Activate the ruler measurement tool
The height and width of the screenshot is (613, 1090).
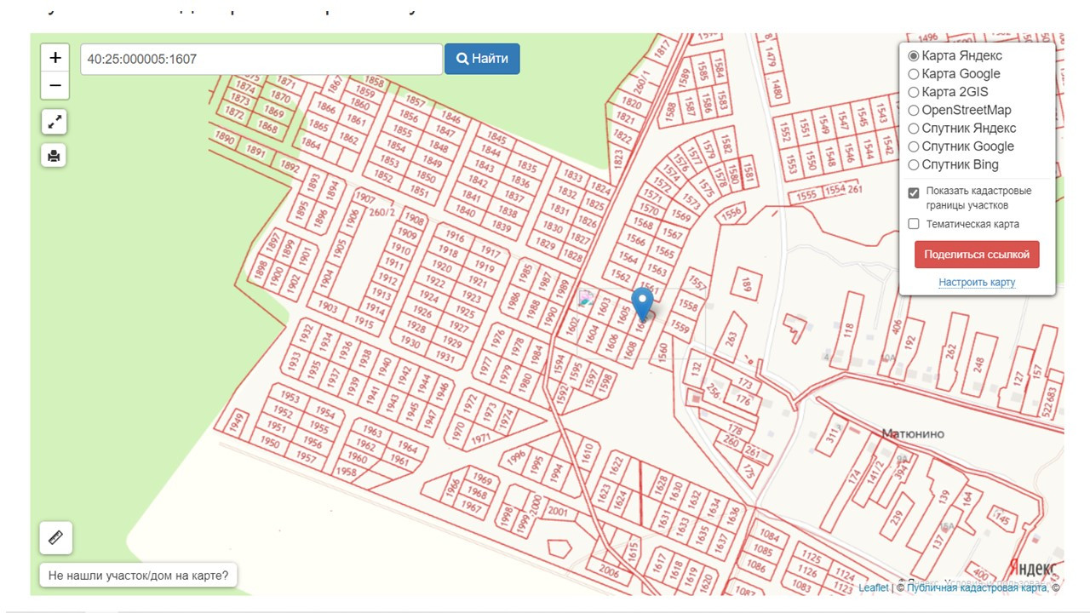[x=56, y=538]
